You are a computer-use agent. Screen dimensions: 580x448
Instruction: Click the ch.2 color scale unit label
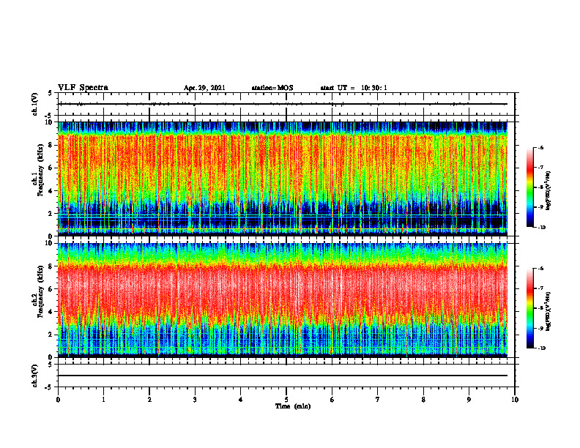click(x=549, y=312)
